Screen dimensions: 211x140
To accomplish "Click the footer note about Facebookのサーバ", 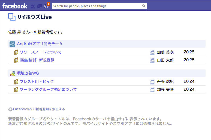I will coord(85,119).
